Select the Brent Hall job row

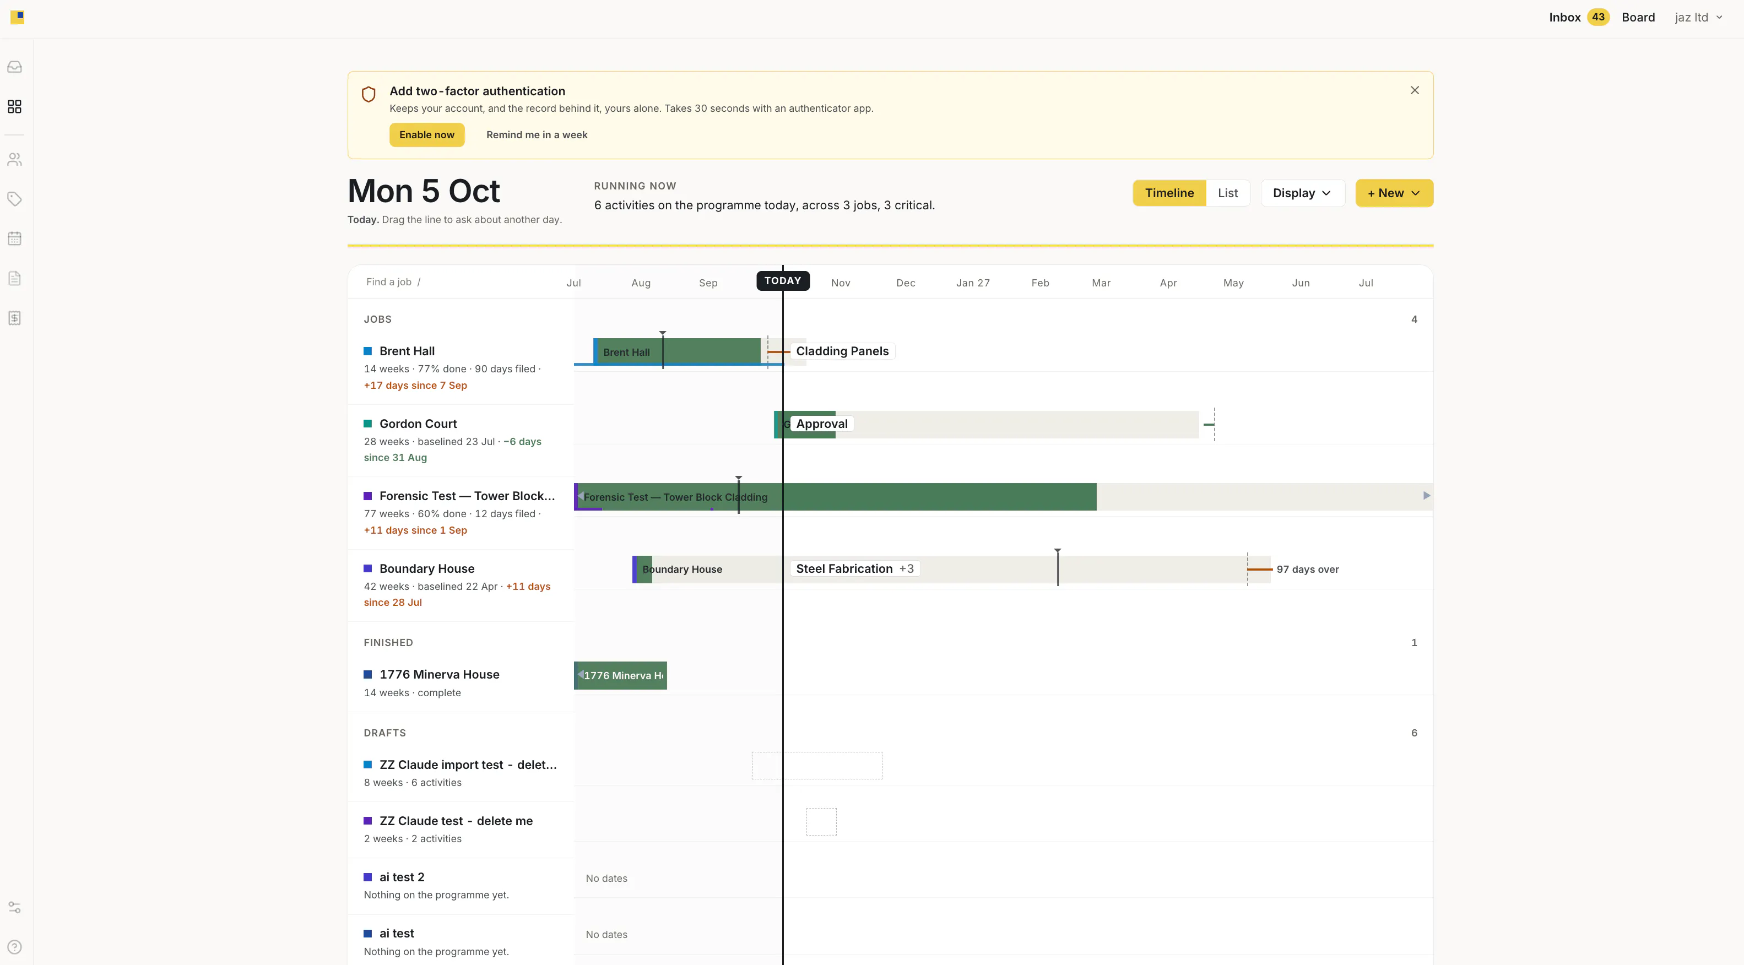click(461, 368)
